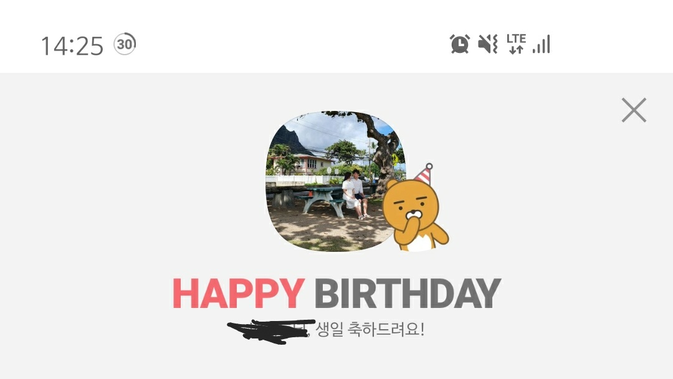Close the birthday banner with the X
673x379 pixels.
click(x=634, y=110)
